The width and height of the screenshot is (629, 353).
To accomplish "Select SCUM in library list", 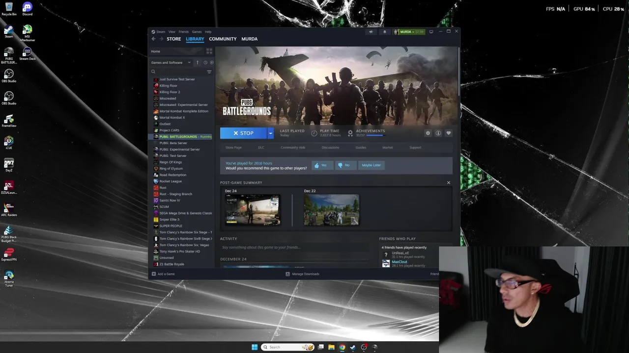I will [164, 207].
